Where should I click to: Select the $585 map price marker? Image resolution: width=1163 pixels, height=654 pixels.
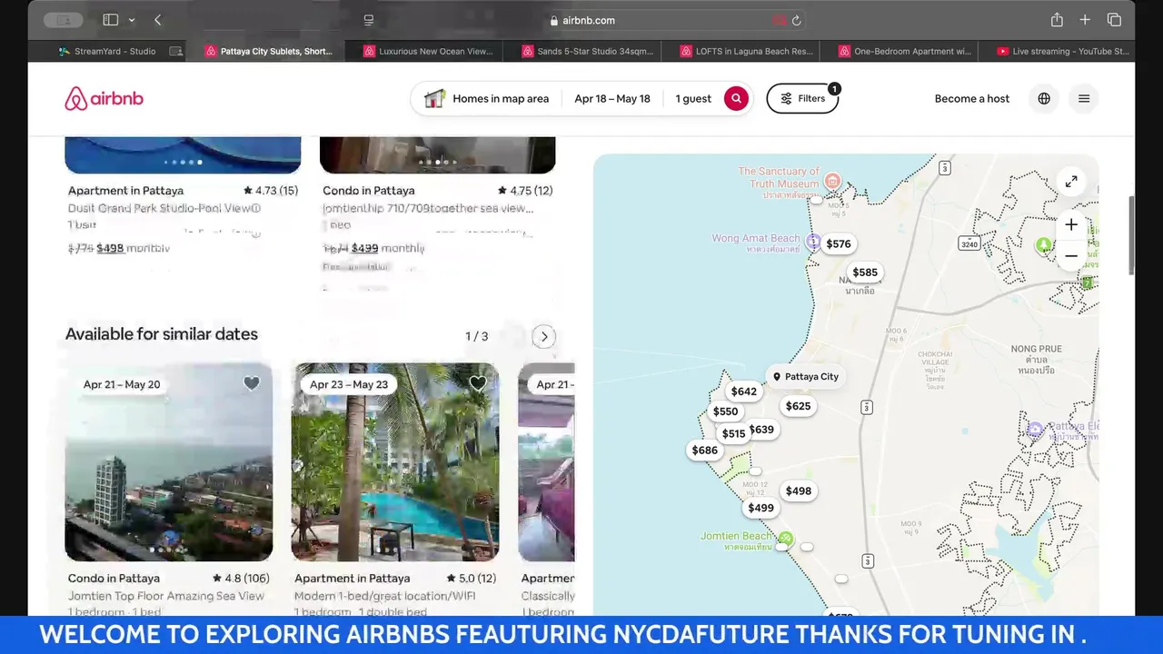pos(865,272)
